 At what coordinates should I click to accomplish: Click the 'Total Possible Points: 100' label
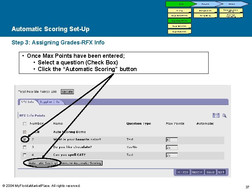37,92
